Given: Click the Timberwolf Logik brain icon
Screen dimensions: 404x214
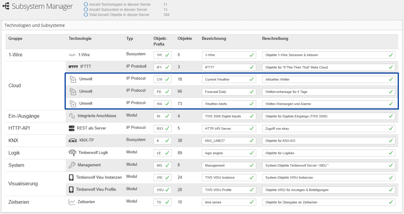Looking at the screenshot, I should pyautogui.click(x=72, y=153).
